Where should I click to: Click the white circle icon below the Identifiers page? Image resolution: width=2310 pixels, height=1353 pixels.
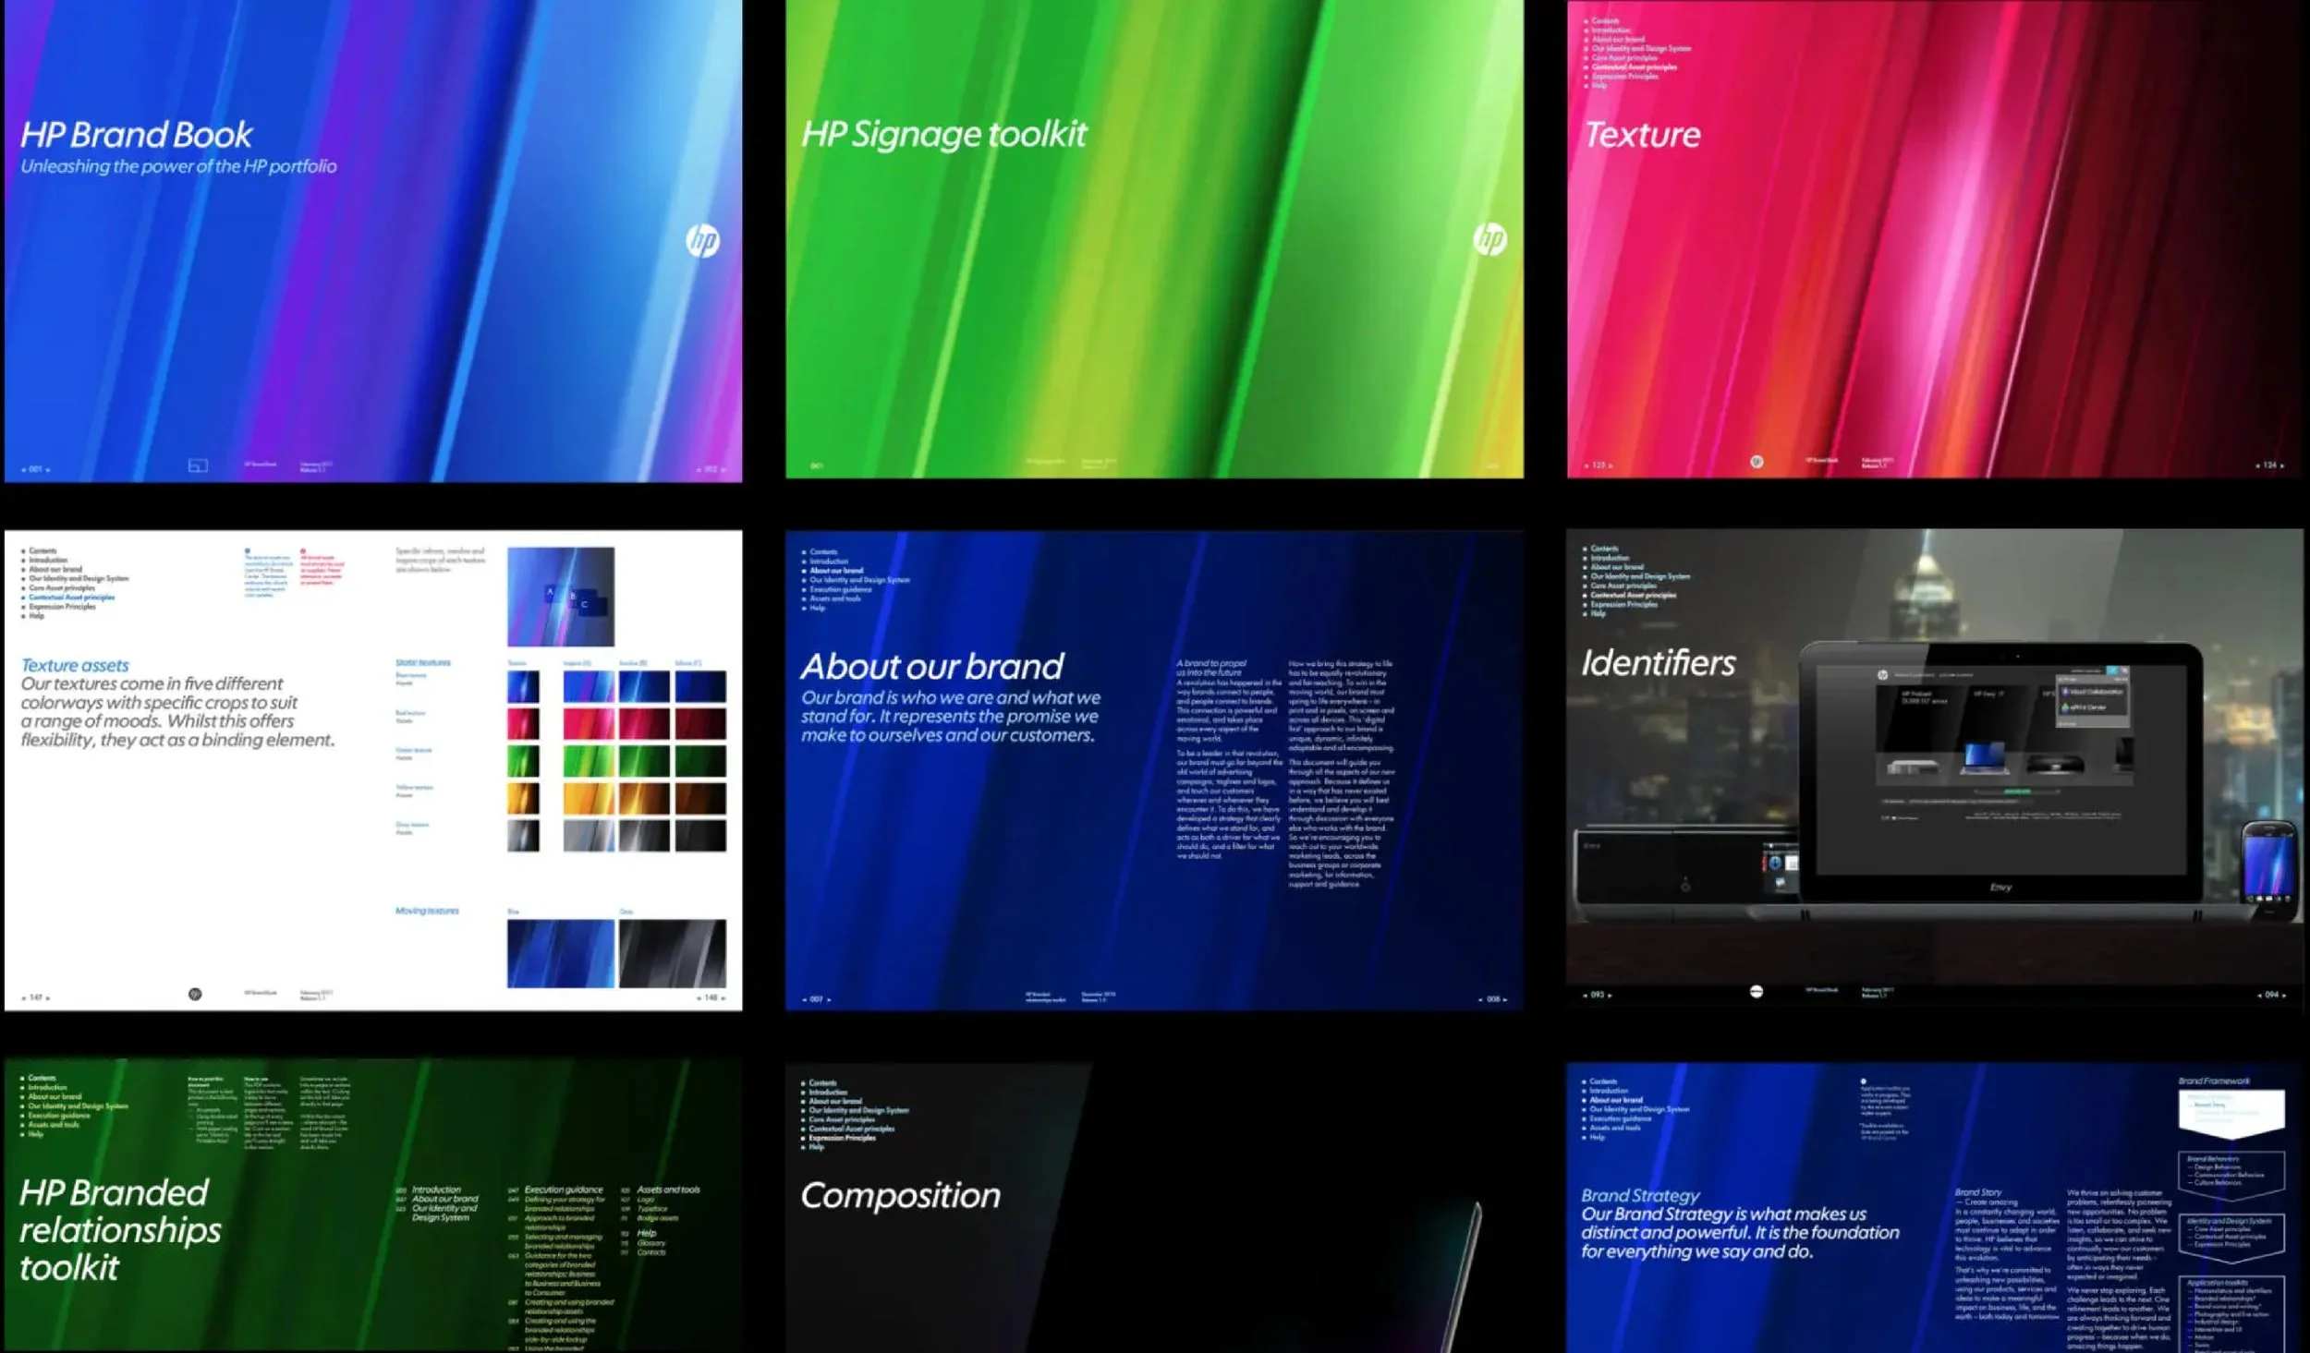[1756, 991]
